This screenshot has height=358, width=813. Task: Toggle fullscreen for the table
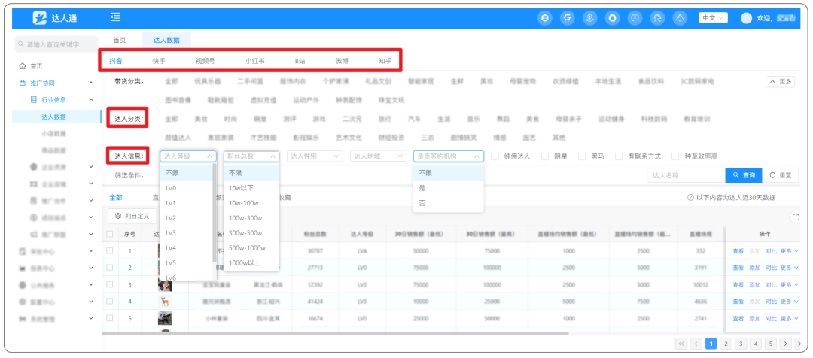click(795, 217)
